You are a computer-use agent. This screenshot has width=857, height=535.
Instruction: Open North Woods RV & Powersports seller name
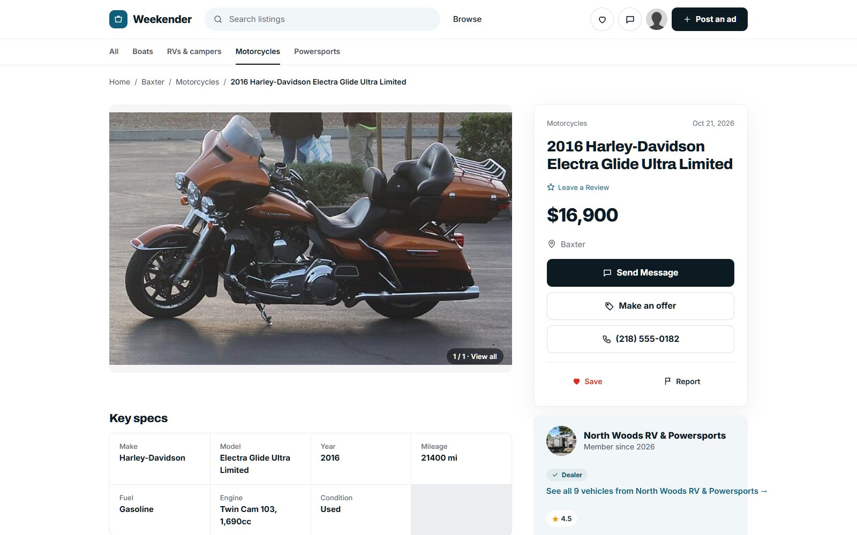pos(655,435)
